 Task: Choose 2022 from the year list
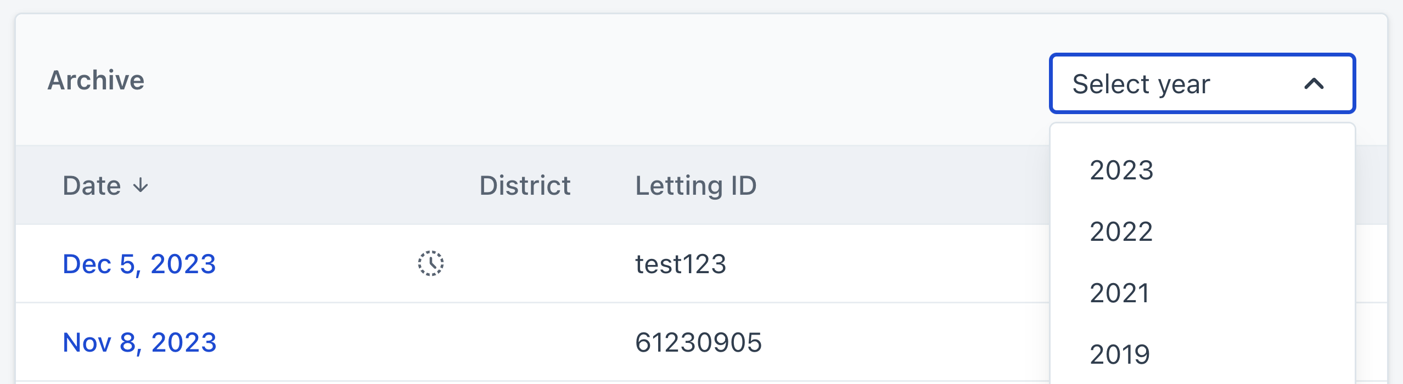1121,231
